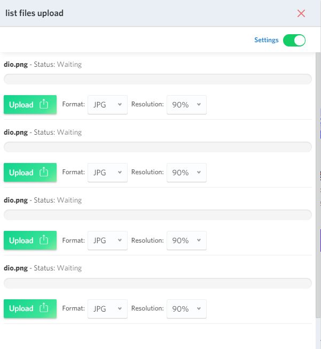Click the Settings link label

(x=267, y=40)
